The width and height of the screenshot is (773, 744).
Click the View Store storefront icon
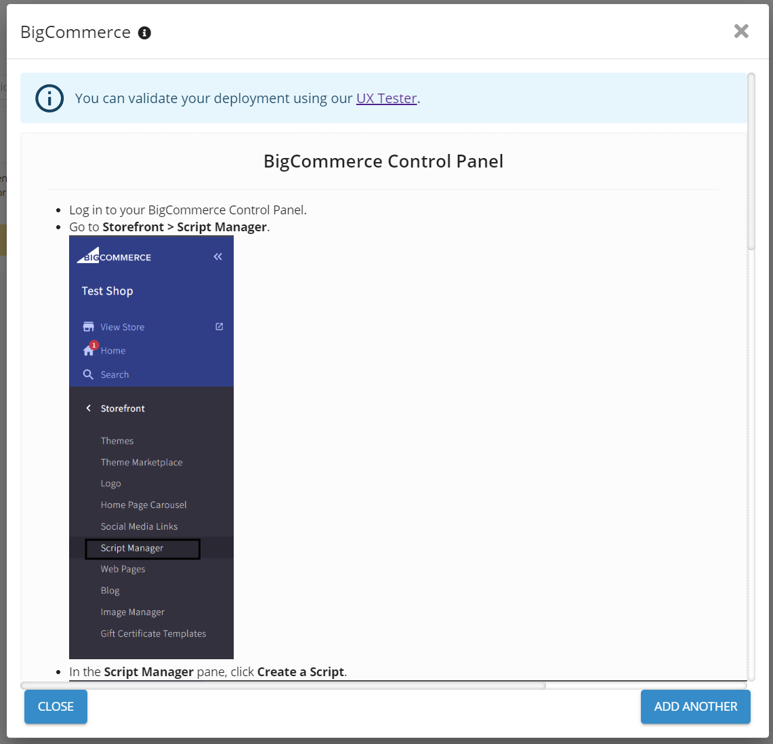pyautogui.click(x=88, y=327)
